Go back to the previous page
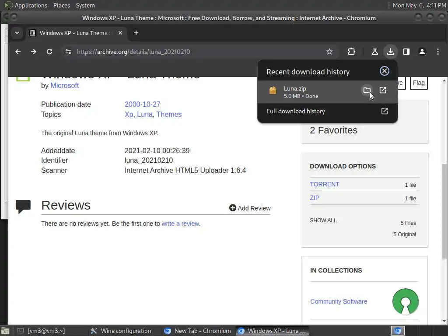 [18, 52]
